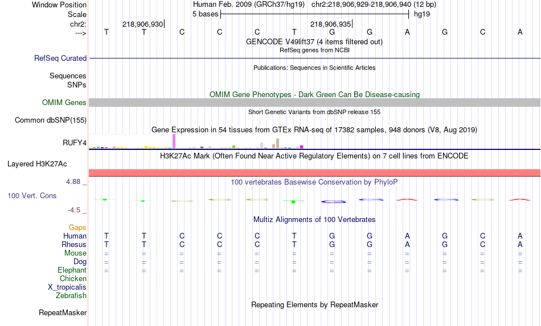Viewport: 541px width, 326px height.
Task: Select the RUFY4 GTEx expression label
Action: [x=75, y=143]
